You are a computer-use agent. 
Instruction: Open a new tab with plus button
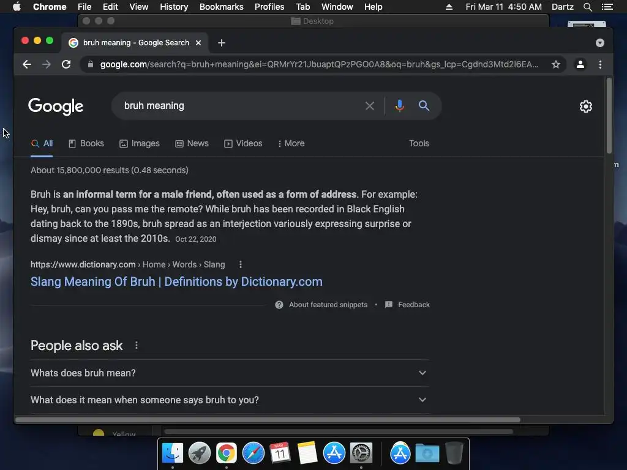point(222,43)
